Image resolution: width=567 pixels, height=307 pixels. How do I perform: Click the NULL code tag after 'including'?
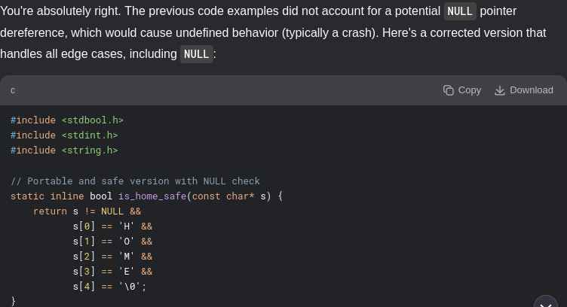(196, 54)
